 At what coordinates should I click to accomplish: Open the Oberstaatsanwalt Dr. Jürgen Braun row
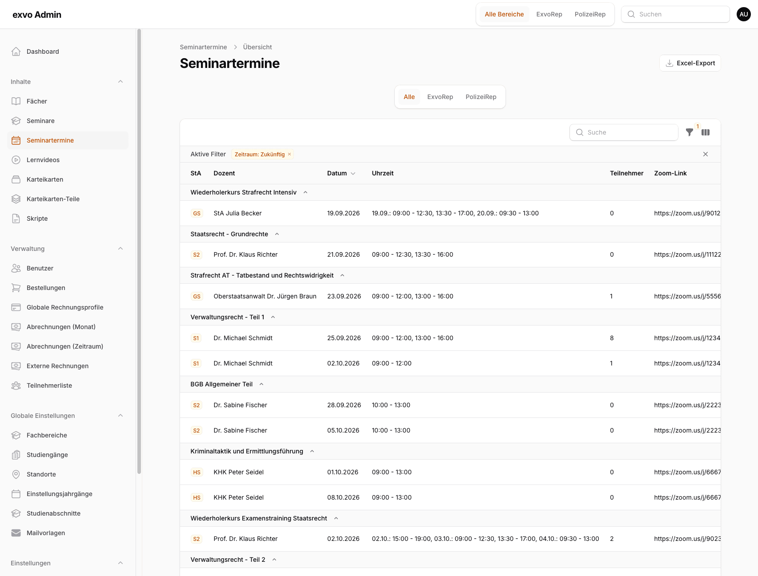click(450, 296)
